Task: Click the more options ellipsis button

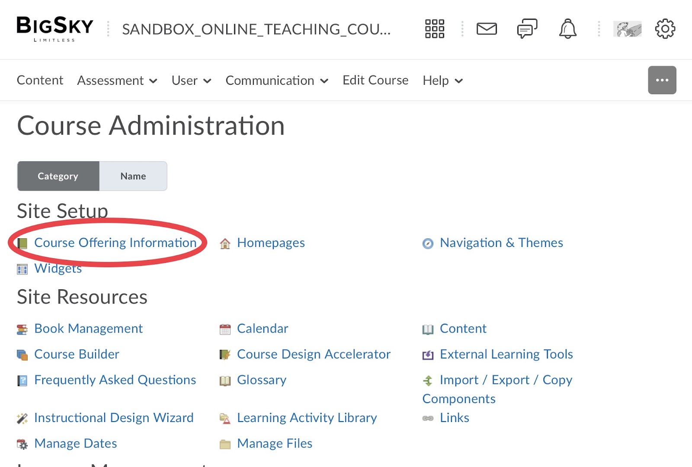Action: [x=662, y=80]
